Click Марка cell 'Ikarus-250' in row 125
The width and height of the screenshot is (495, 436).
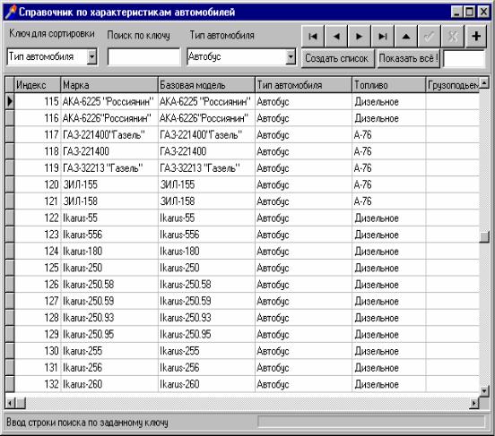pos(109,268)
